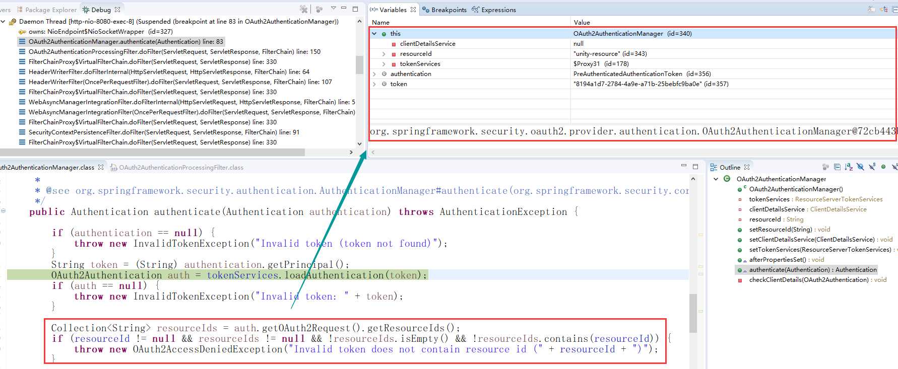Open OAuth2AuthenticationProcessingFilter.class editor tab
Screen dimensions: 898x369
click(177, 167)
